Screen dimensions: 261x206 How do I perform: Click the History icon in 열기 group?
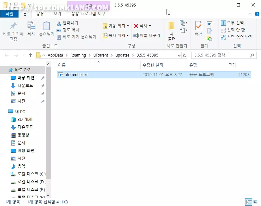209,38
